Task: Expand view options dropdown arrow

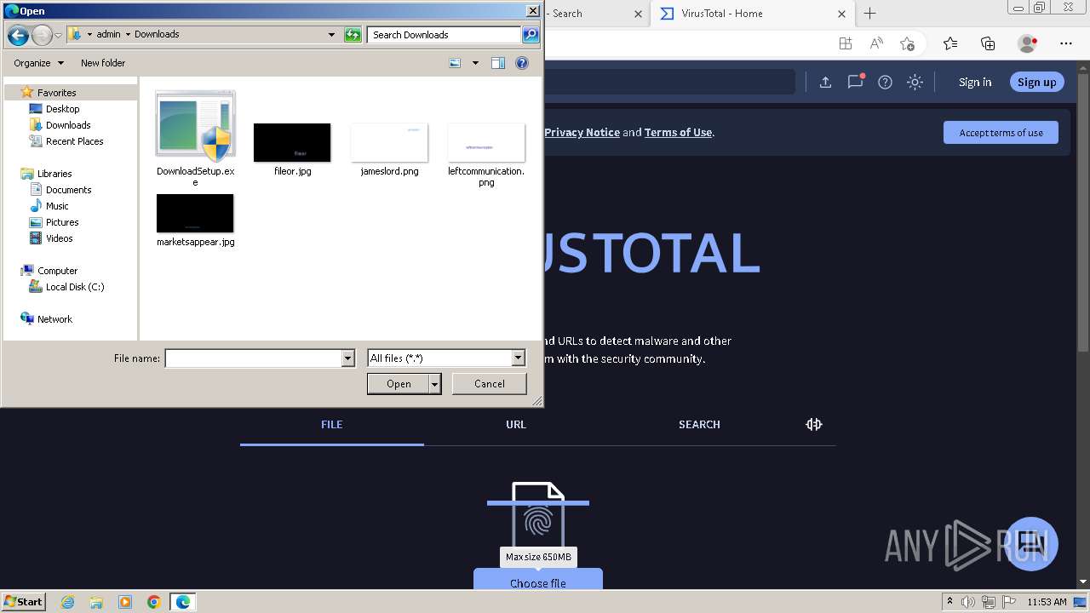Action: (475, 63)
